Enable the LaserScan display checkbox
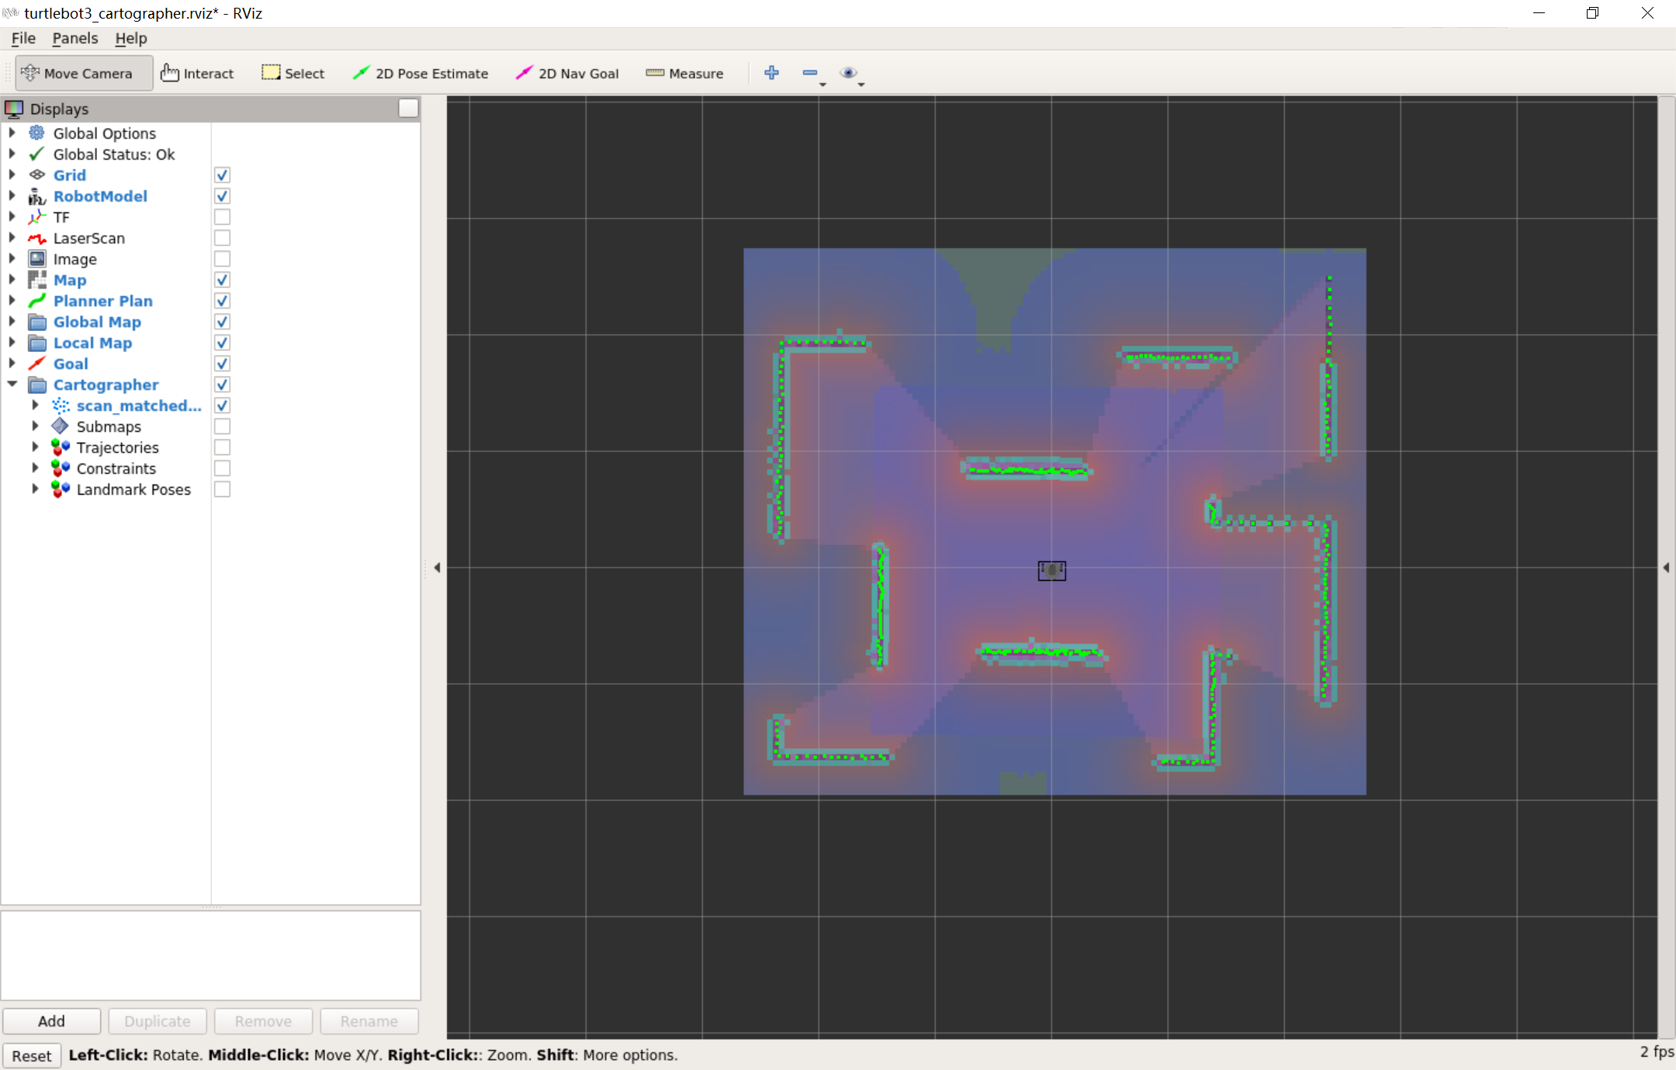1676x1070 pixels. [x=222, y=238]
